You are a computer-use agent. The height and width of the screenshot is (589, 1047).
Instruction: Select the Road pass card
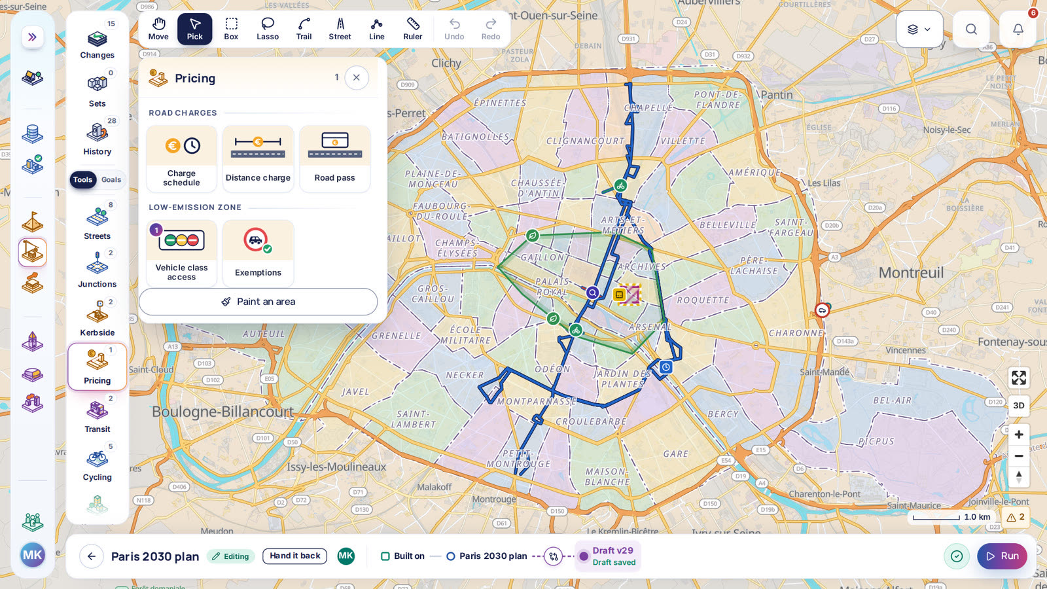point(335,159)
